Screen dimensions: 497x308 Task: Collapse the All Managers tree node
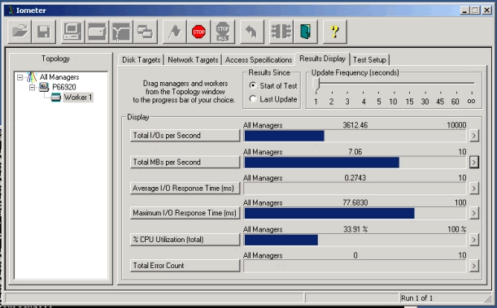point(20,77)
